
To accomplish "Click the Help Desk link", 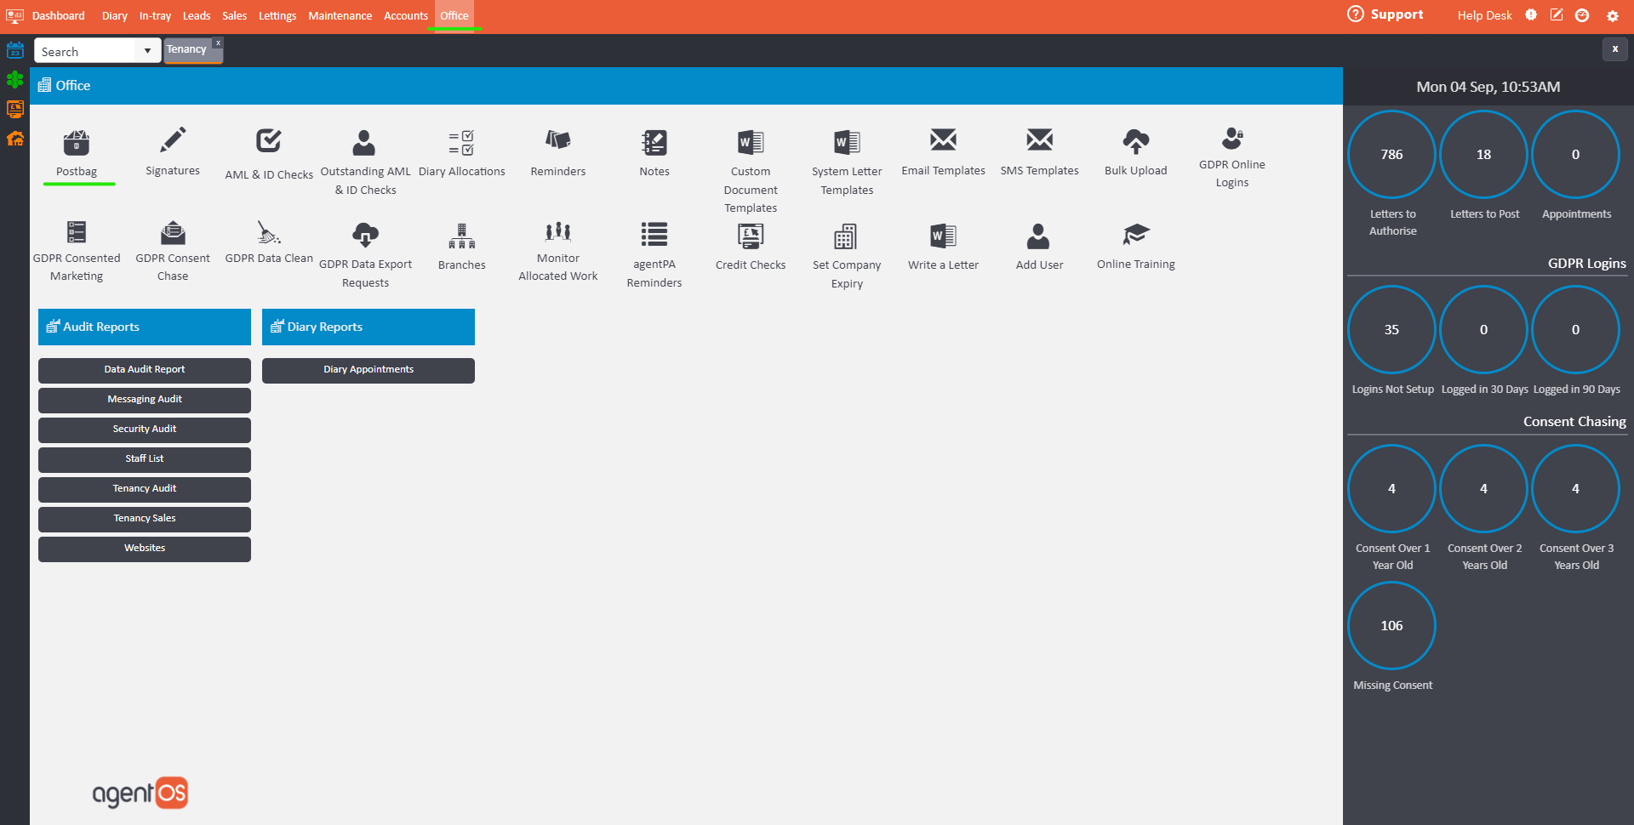I will click(x=1484, y=16).
